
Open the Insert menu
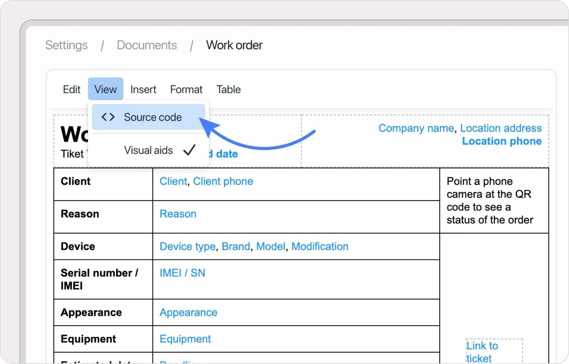tap(143, 89)
